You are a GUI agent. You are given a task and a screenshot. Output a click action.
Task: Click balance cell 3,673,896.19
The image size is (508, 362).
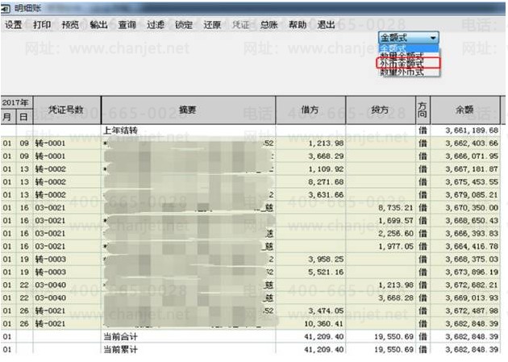(472, 272)
